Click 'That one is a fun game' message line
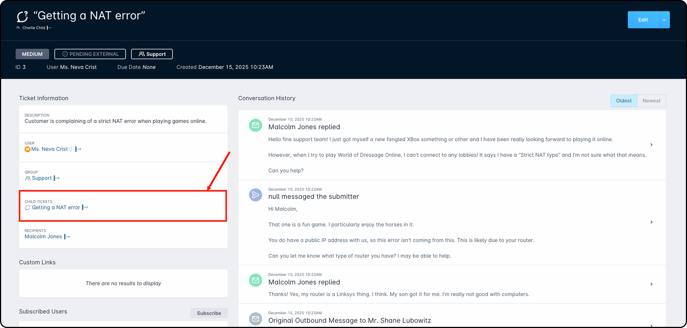The height and width of the screenshot is (328, 687). tap(341, 225)
